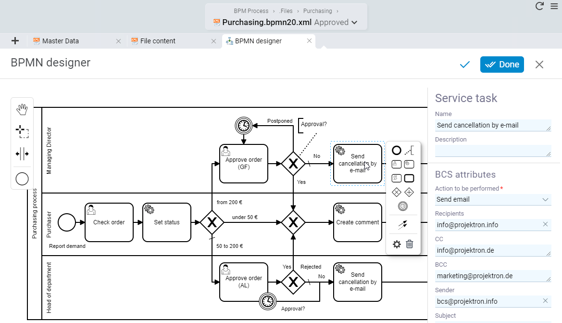
Task: Clear the Recipients field value
Action: pos(545,224)
